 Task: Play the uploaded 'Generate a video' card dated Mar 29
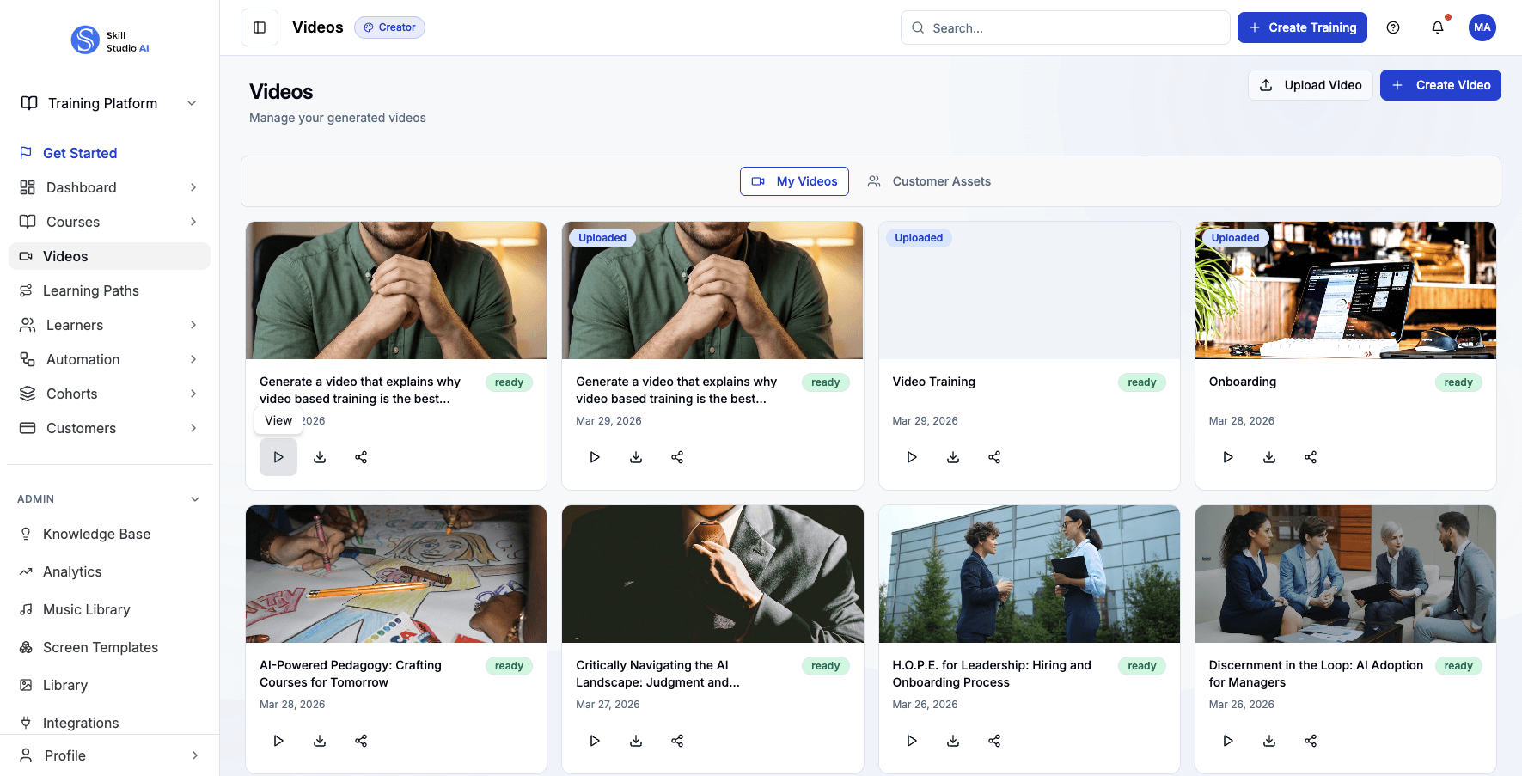[595, 457]
